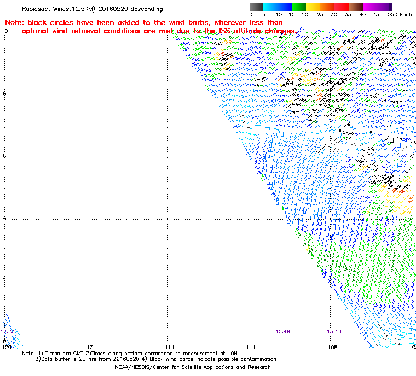416x376 pixels.
Task: Click the magenta 40-45 knots legend band
Action: [x=370, y=7]
